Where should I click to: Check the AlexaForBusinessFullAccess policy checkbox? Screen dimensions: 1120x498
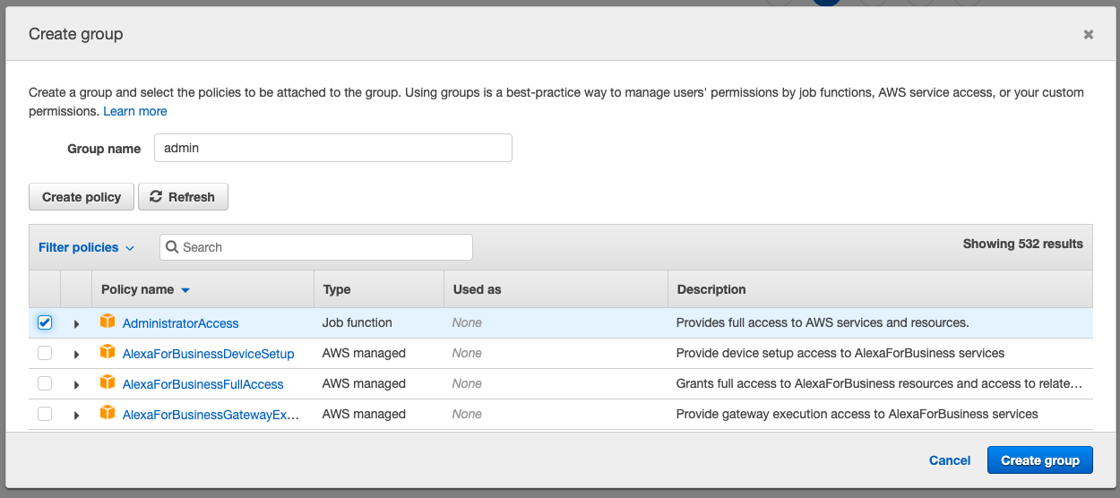[x=45, y=383]
